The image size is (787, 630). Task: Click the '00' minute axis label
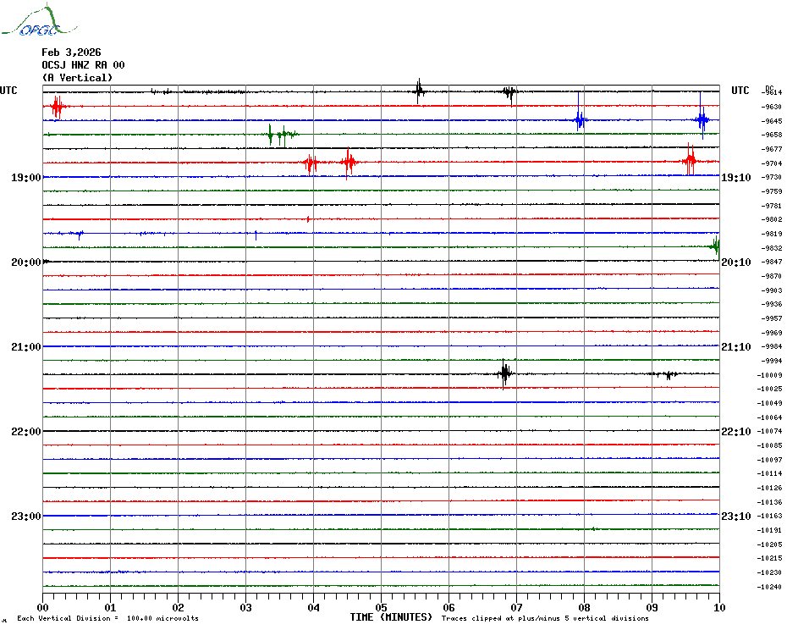pos(43,607)
